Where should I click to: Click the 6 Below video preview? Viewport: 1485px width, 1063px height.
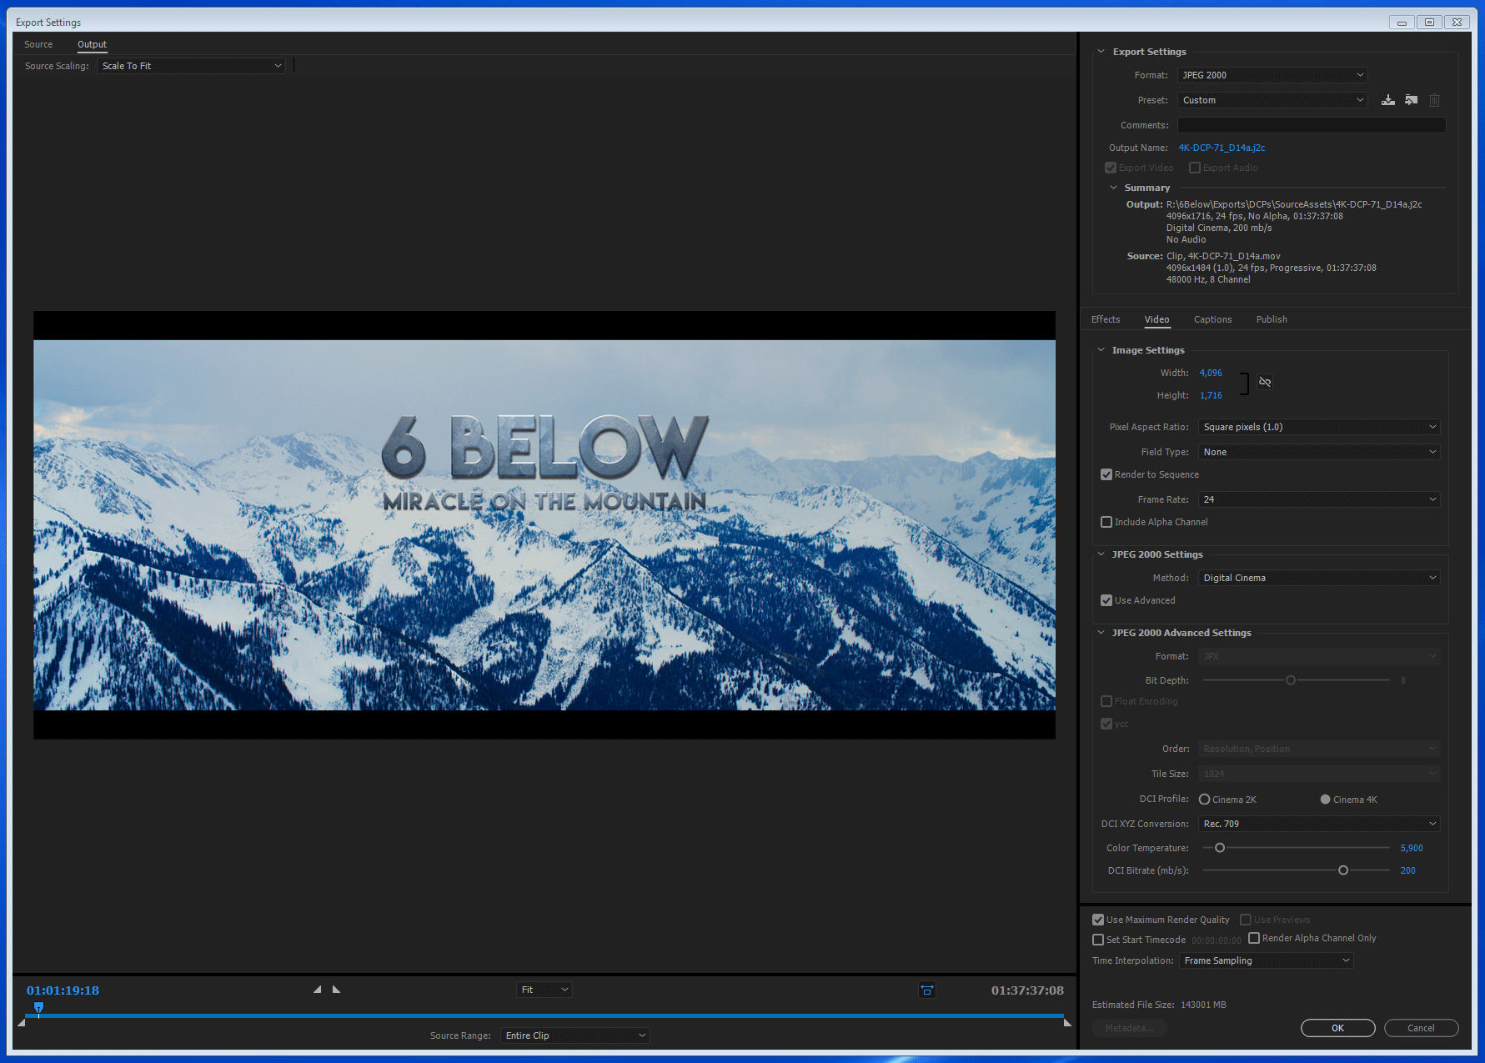pos(544,525)
